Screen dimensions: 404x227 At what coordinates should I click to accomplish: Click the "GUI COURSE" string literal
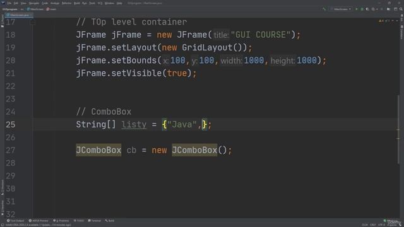261,35
